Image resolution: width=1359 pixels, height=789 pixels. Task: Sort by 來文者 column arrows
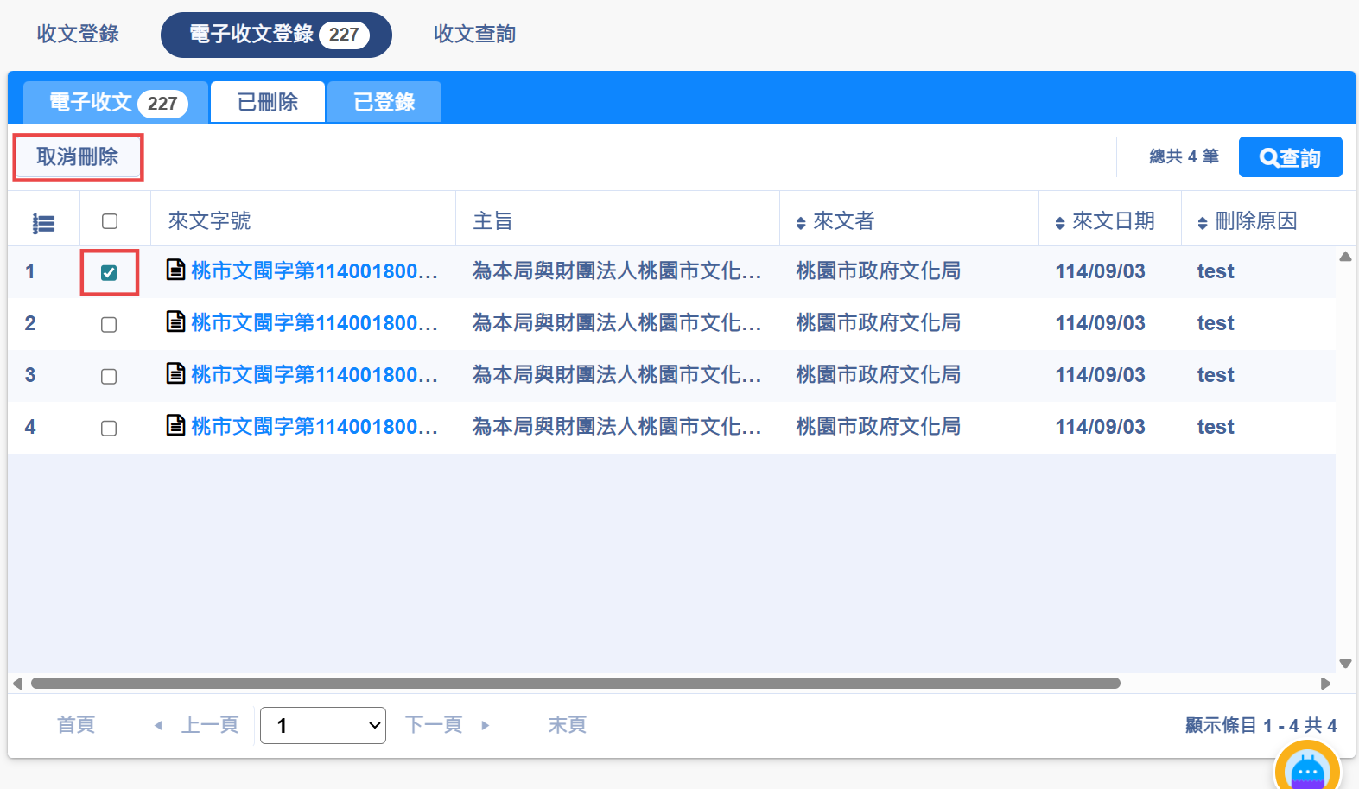801,223
